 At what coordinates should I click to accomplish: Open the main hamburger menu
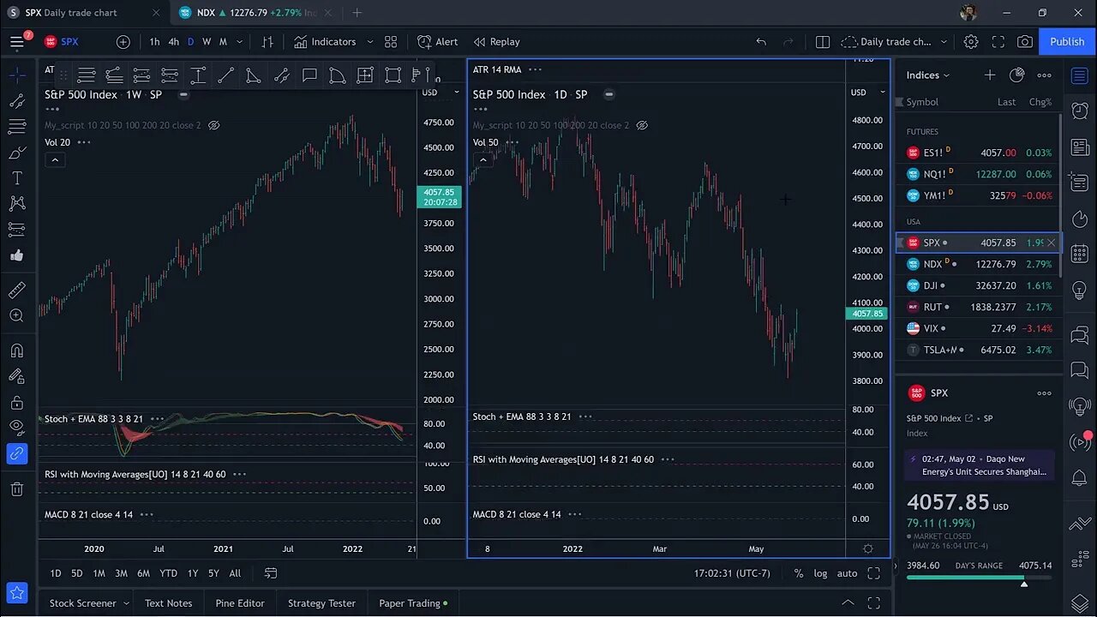point(17,41)
